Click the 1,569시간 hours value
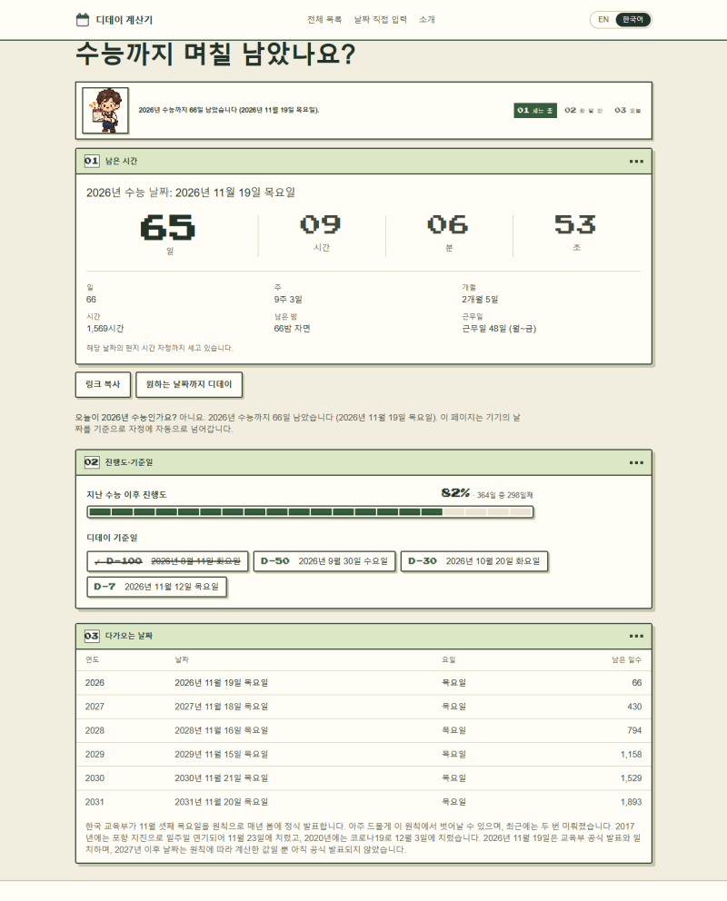727x901 pixels. (105, 329)
